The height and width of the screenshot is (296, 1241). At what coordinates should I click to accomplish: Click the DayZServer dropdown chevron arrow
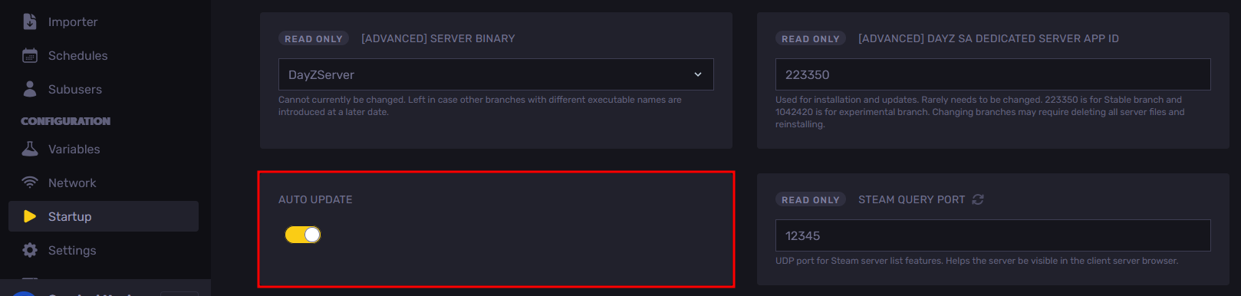[x=698, y=74]
